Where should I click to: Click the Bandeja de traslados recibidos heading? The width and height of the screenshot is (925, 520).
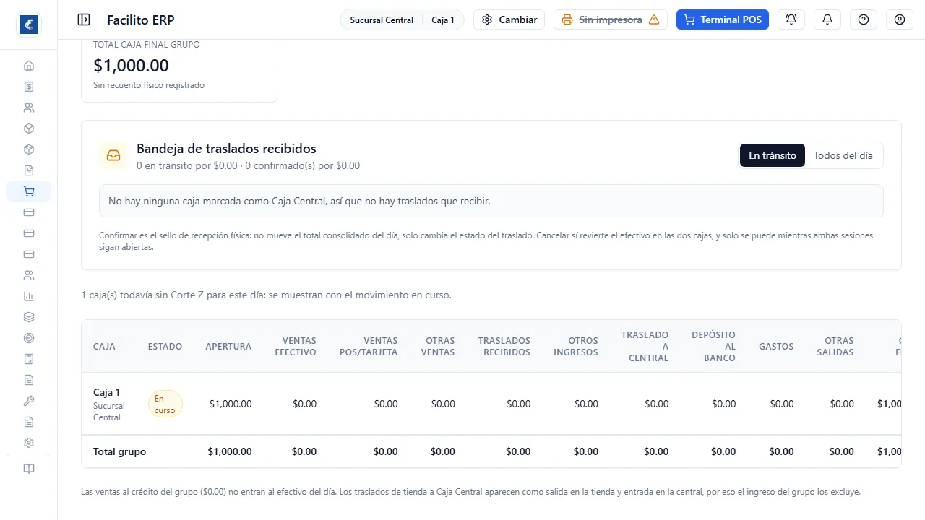pos(226,149)
